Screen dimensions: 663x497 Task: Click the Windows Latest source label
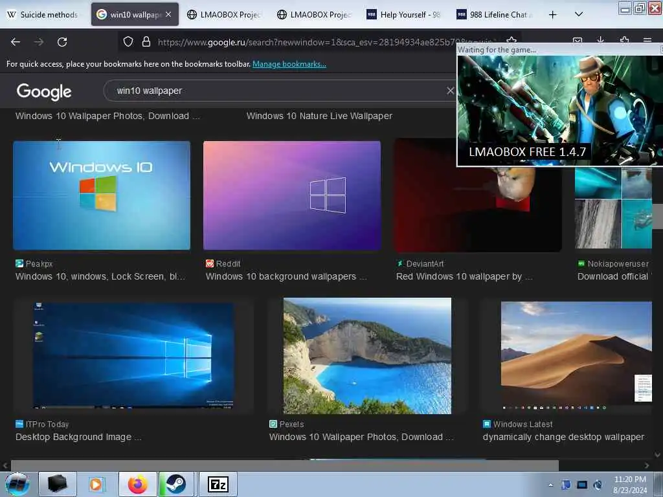point(523,425)
